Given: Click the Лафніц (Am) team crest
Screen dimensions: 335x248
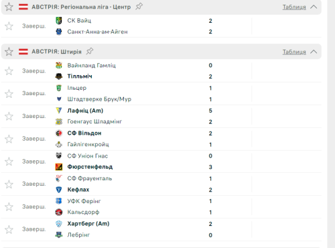Looking at the screenshot, I should 59,111.
